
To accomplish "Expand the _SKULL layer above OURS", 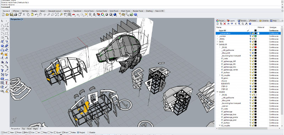I will point(217,39).
